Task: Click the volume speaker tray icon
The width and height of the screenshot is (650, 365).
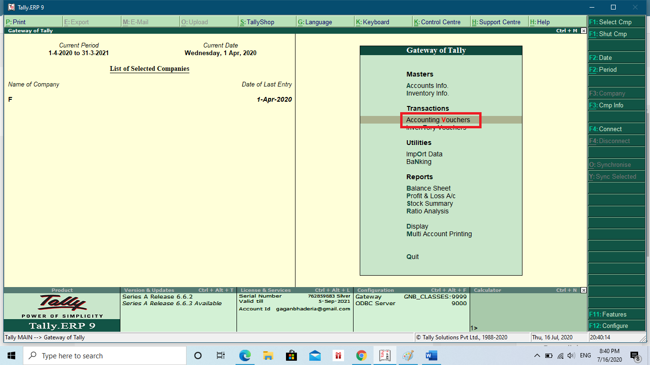Action: pyautogui.click(x=571, y=355)
